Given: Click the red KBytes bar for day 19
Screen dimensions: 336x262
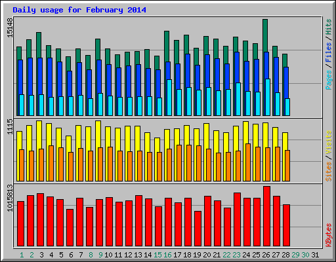Looking at the screenshot, I should tap(198, 229).
